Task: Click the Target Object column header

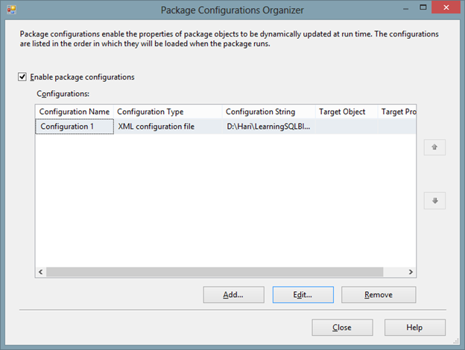Action: click(x=342, y=112)
